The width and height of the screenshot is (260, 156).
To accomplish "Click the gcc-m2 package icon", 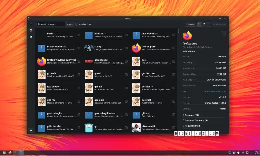I will [x=41, y=101].
